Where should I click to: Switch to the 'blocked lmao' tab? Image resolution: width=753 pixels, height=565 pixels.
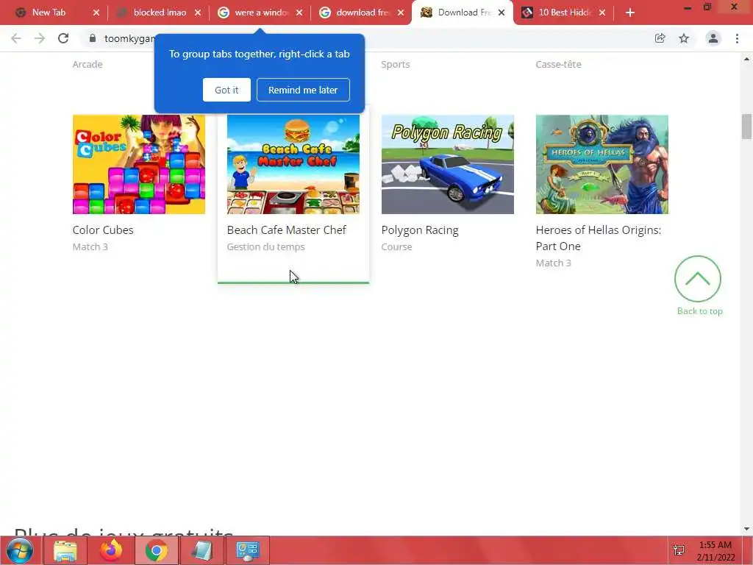[159, 13]
